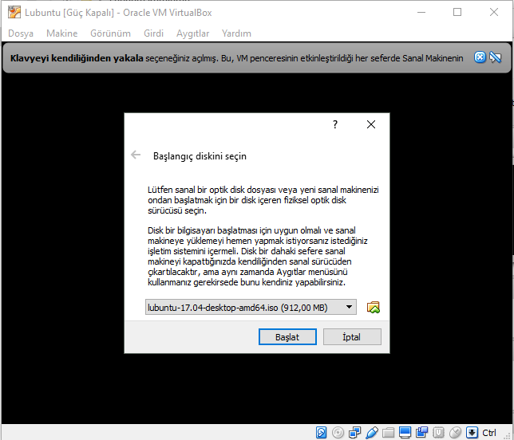Dismiss the keyboard capture notification

pos(480,57)
